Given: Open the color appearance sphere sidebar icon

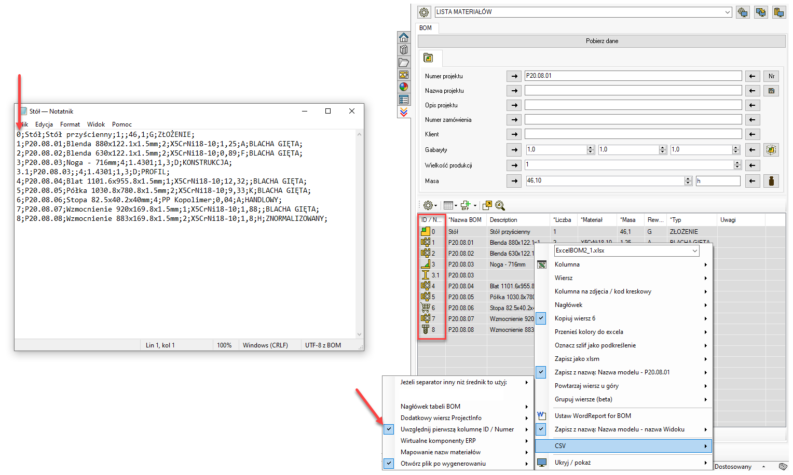Looking at the screenshot, I should tap(404, 87).
